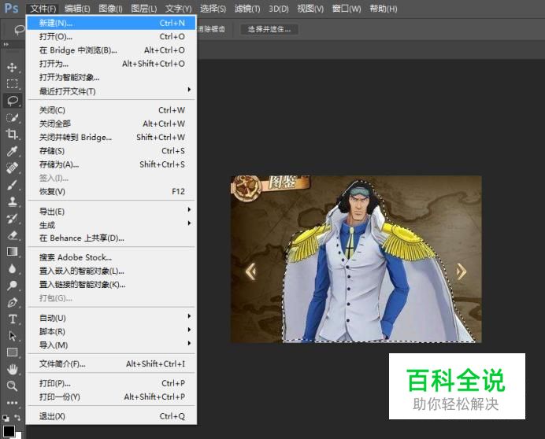
Task: Select the Rectangle shape tool
Action: click(12, 352)
